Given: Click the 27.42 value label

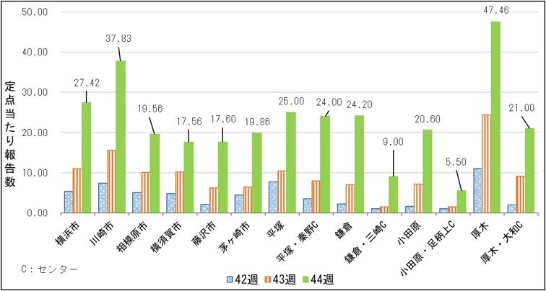Looking at the screenshot, I should [87, 82].
